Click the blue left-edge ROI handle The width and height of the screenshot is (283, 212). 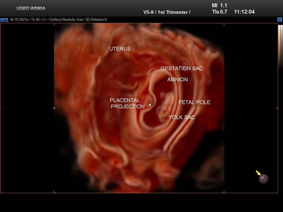pos(54,108)
